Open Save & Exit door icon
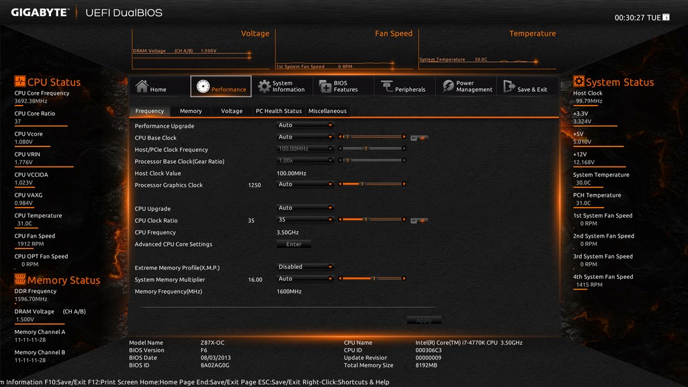Viewport: 688px width, 387px height. coord(509,87)
